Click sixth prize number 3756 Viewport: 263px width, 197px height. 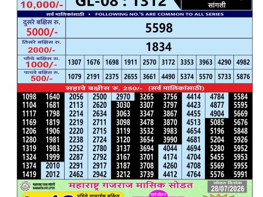click(170, 97)
